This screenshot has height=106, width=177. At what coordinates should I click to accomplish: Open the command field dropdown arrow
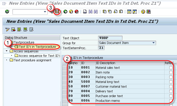click(x=45, y=12)
